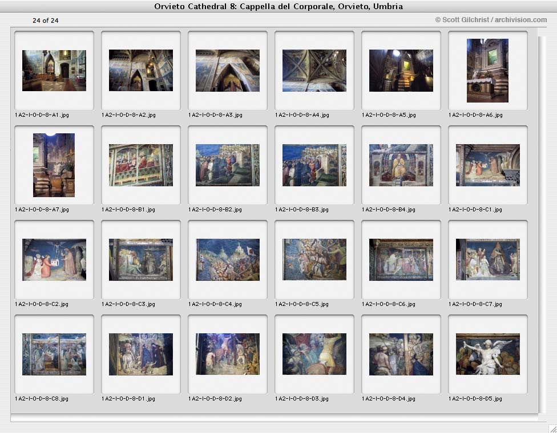Click the Scott Gilchrist / archivision.com credit

pyautogui.click(x=491, y=20)
